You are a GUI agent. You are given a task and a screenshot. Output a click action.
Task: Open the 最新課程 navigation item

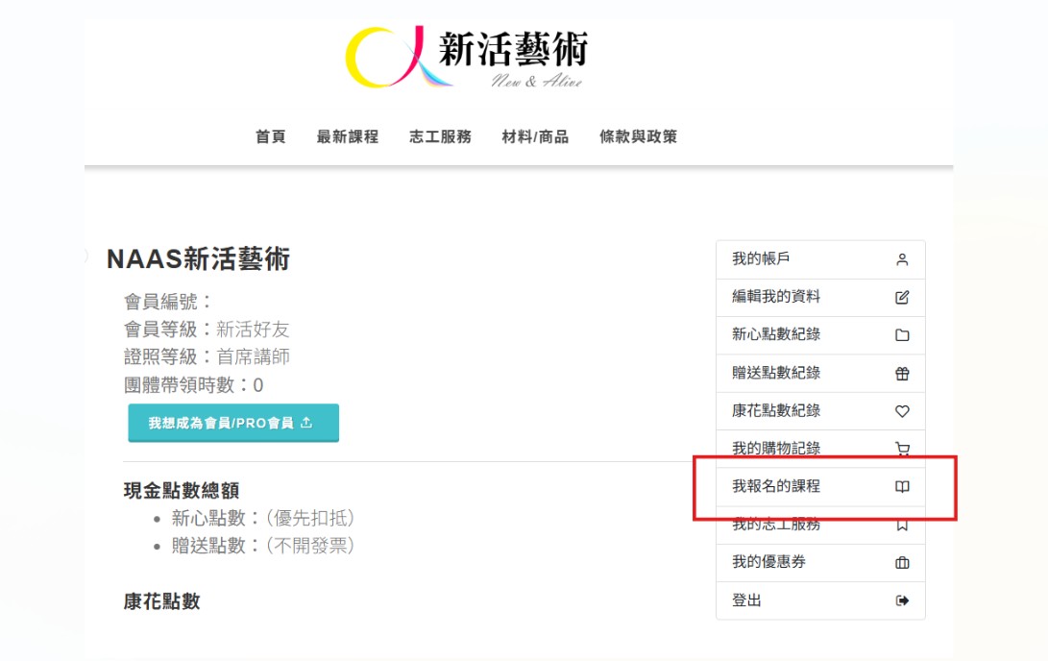(348, 137)
